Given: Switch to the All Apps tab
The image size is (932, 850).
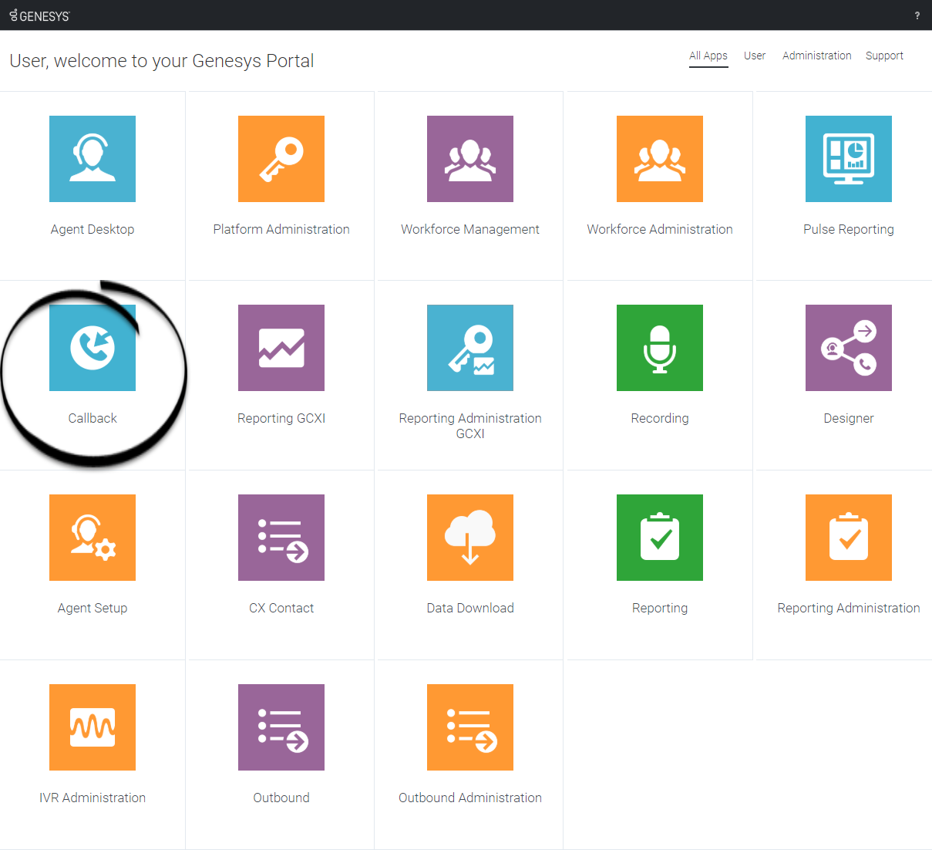Looking at the screenshot, I should (708, 56).
